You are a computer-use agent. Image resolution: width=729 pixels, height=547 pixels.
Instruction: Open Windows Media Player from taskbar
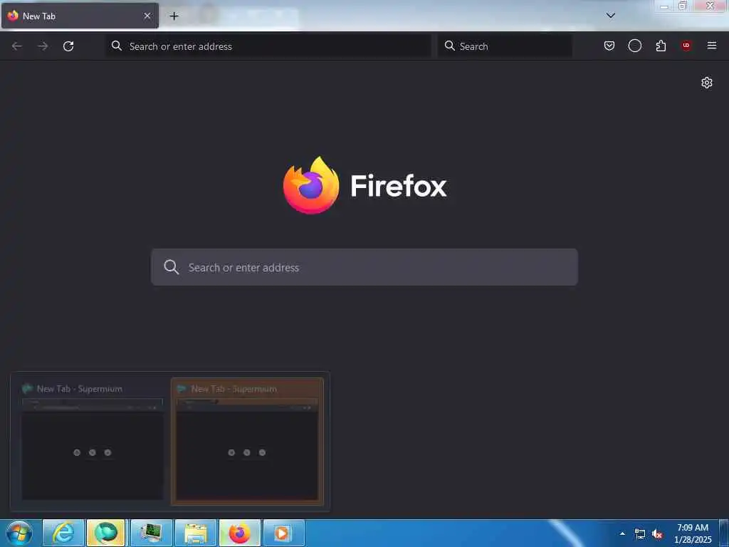pos(283,533)
